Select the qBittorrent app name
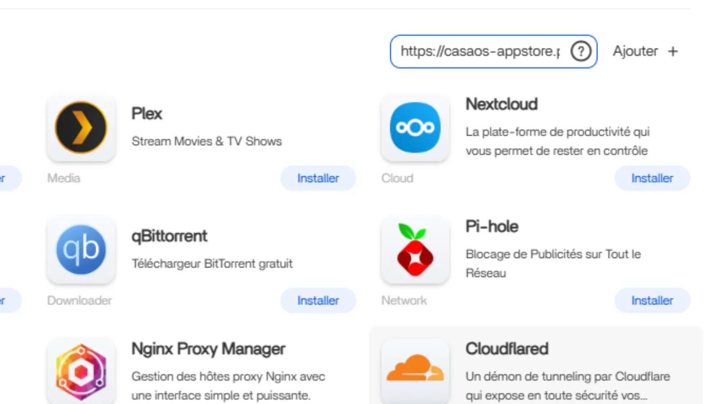The width and height of the screenshot is (721, 404). [x=169, y=236]
